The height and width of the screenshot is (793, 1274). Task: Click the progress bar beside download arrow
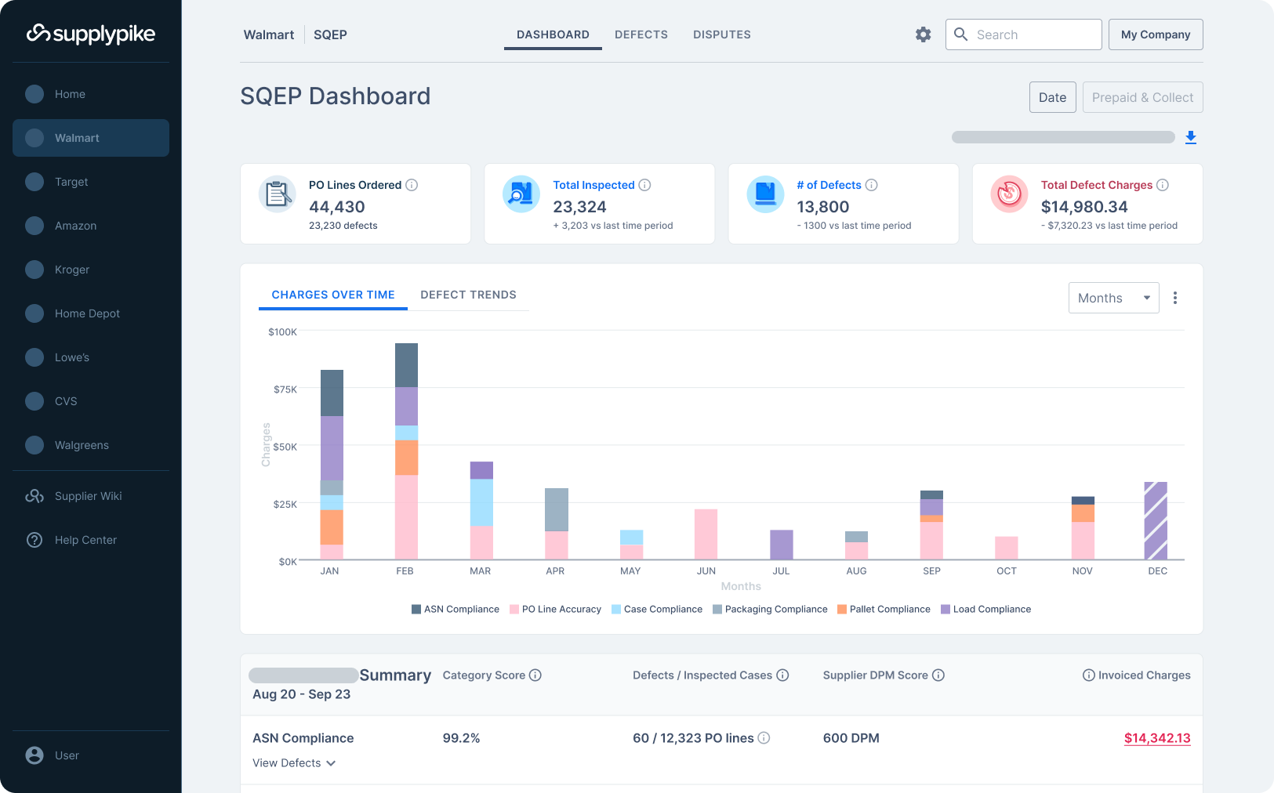click(1063, 137)
